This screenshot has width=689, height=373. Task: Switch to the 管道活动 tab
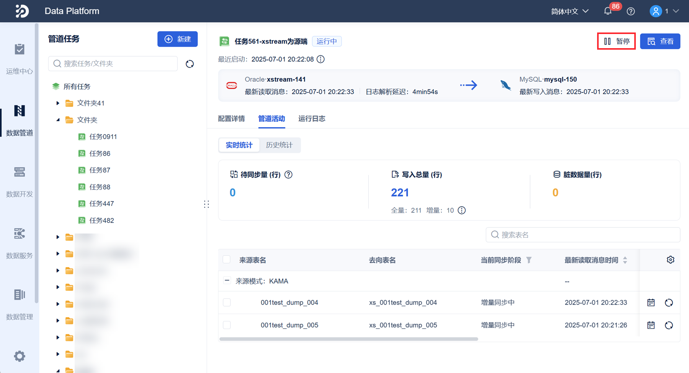tap(272, 119)
